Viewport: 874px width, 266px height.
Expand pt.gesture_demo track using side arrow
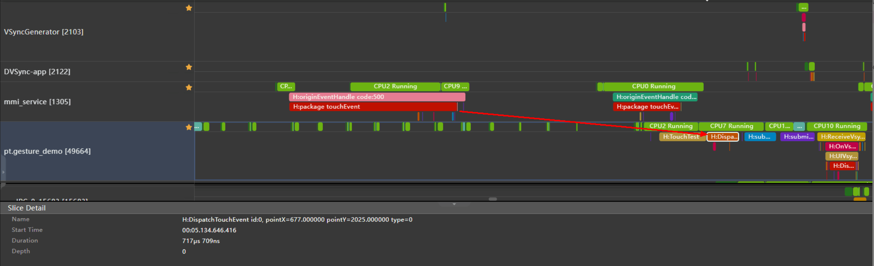3,172
